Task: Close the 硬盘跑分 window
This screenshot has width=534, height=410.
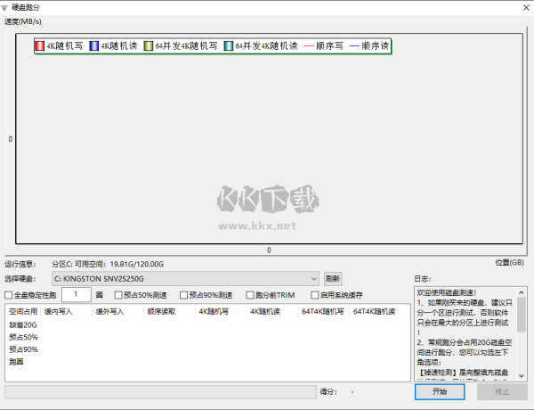Action: [x=526, y=7]
